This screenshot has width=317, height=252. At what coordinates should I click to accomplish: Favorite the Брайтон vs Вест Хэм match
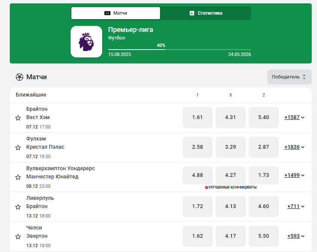click(x=18, y=118)
